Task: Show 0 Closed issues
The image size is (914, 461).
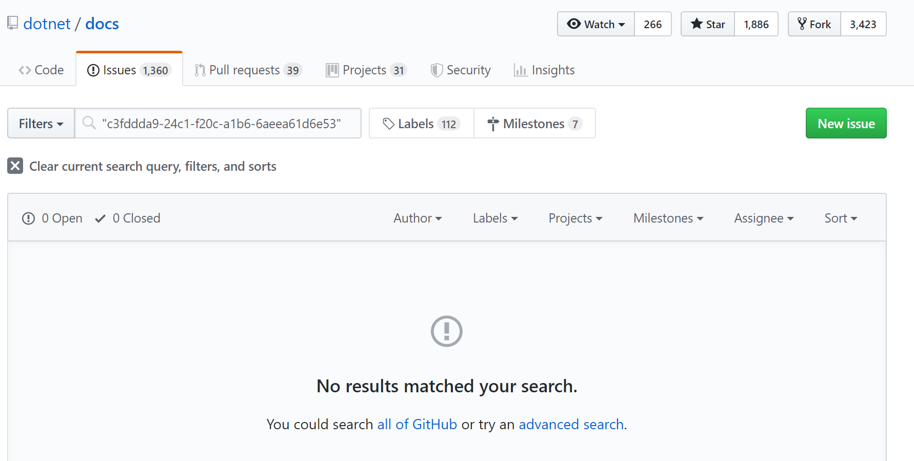Action: (128, 218)
